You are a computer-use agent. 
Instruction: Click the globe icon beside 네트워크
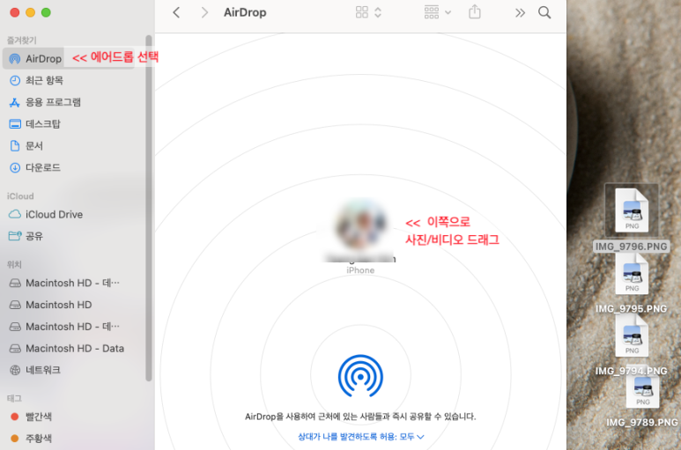(x=15, y=370)
